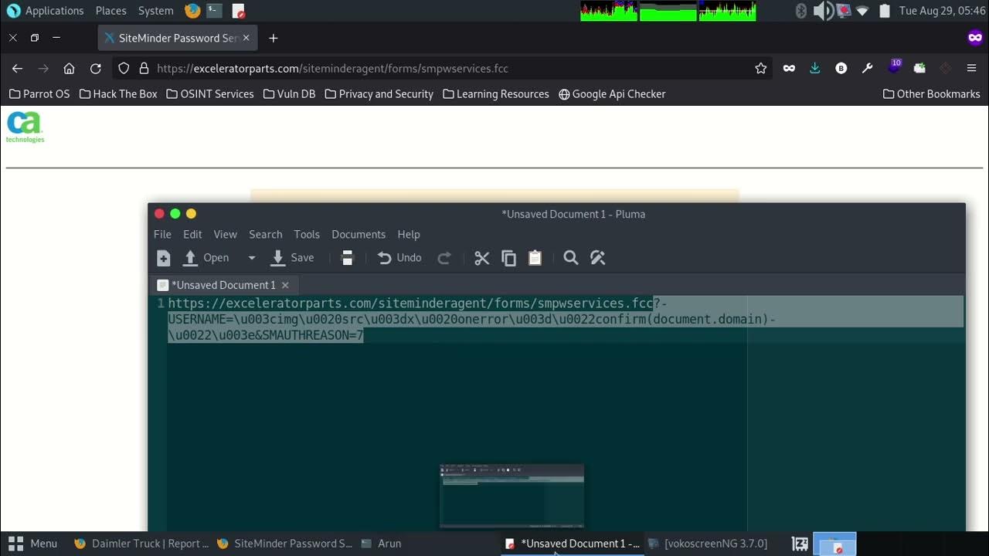Click the extension icon with 10 badge

tap(894, 66)
